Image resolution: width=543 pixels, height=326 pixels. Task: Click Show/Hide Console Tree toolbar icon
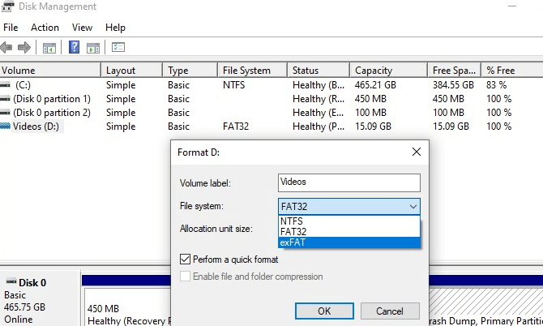(x=49, y=48)
